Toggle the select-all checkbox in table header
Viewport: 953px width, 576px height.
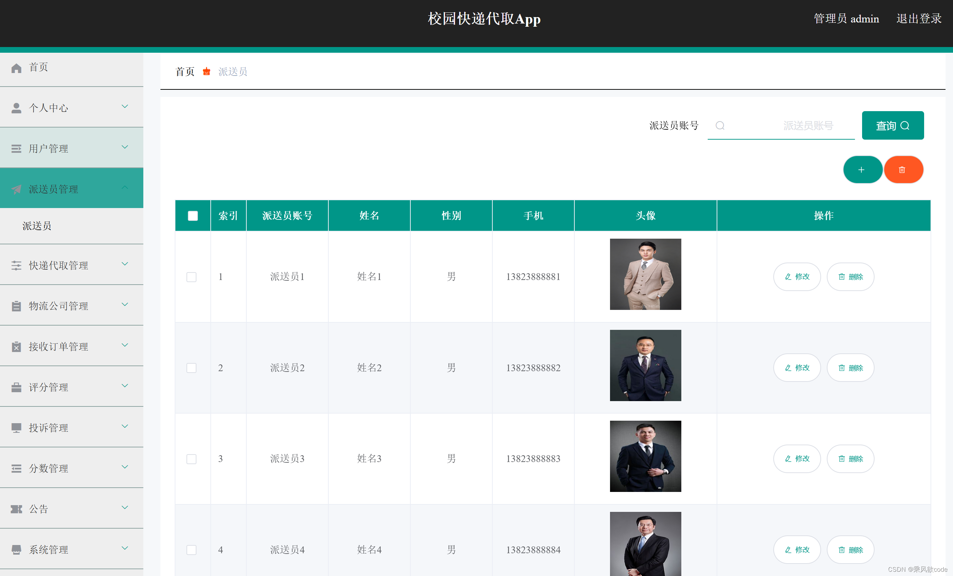[x=193, y=216]
